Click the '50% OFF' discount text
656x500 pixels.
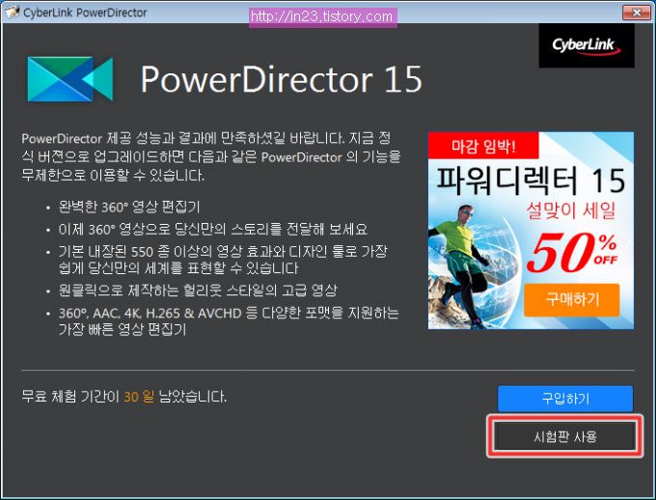572,253
